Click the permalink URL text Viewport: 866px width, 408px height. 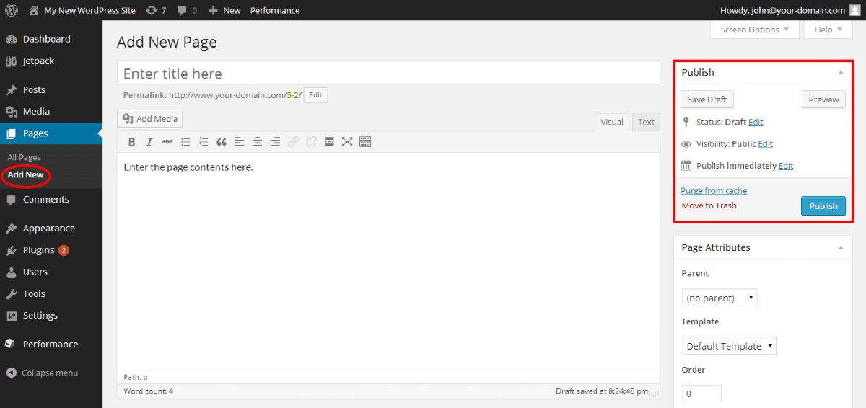235,94
